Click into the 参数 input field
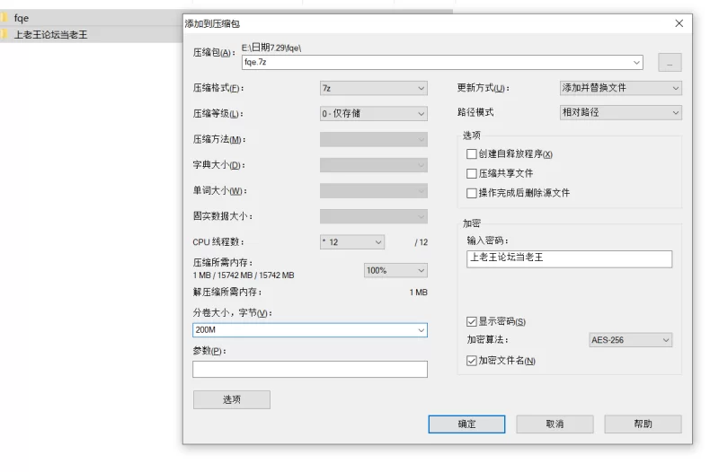This screenshot has height=472, width=719. click(x=310, y=370)
